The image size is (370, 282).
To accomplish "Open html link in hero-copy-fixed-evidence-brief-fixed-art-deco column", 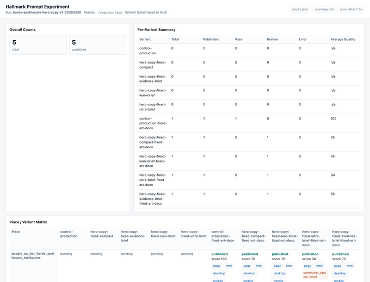I will click(349, 266).
